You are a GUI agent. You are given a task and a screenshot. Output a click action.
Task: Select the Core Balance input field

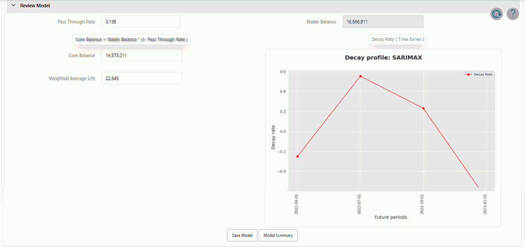tap(142, 55)
